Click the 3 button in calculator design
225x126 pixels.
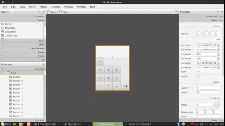116,78
